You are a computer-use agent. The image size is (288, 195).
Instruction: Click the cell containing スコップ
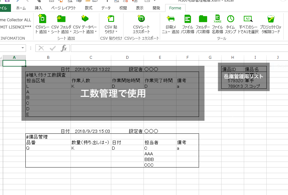(255, 86)
